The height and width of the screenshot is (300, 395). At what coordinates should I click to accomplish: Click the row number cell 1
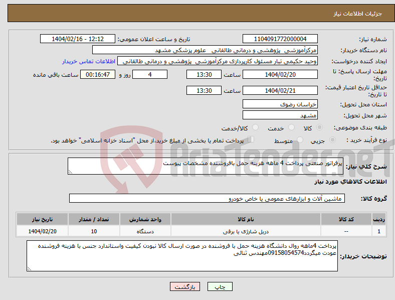(x=379, y=231)
